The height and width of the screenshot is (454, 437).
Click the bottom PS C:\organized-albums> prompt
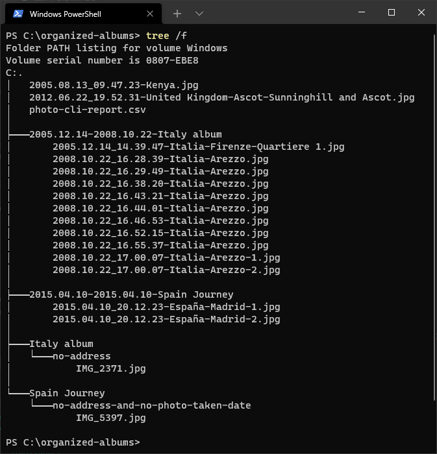click(x=73, y=442)
